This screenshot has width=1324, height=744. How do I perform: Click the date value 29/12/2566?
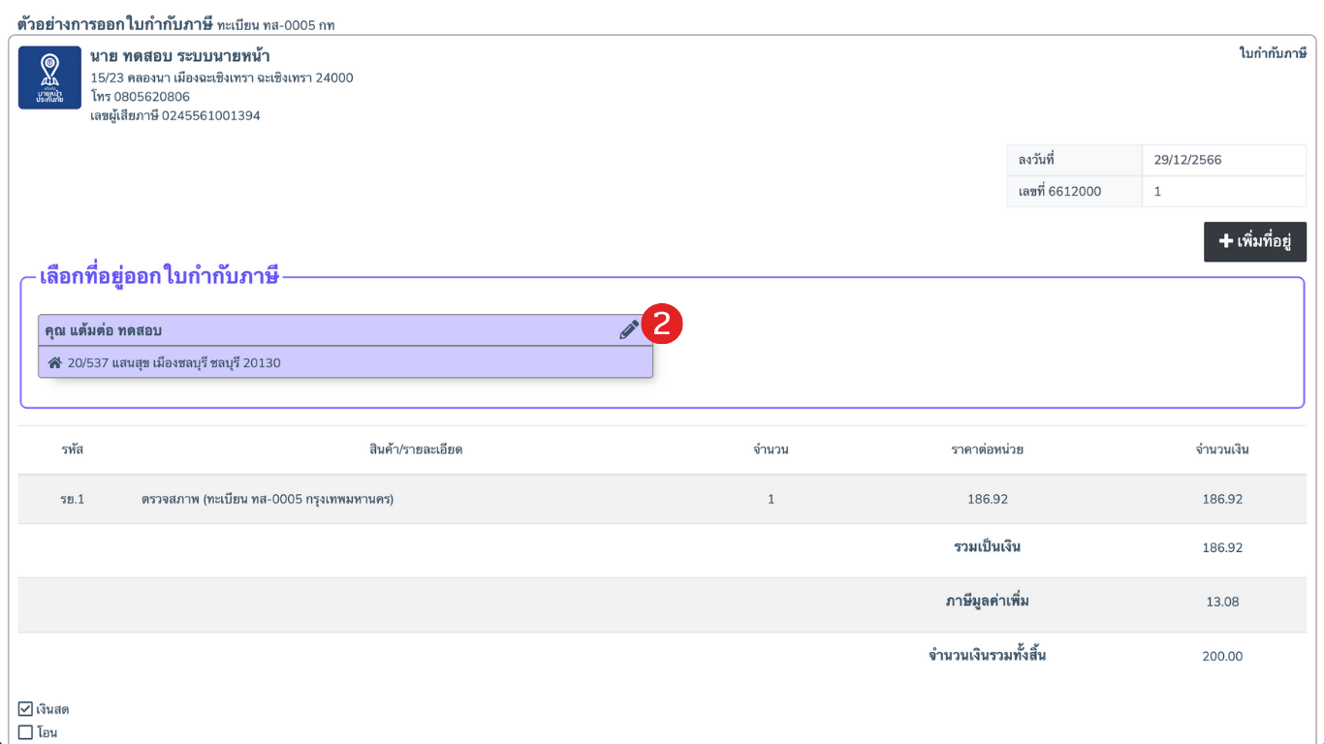1187,160
